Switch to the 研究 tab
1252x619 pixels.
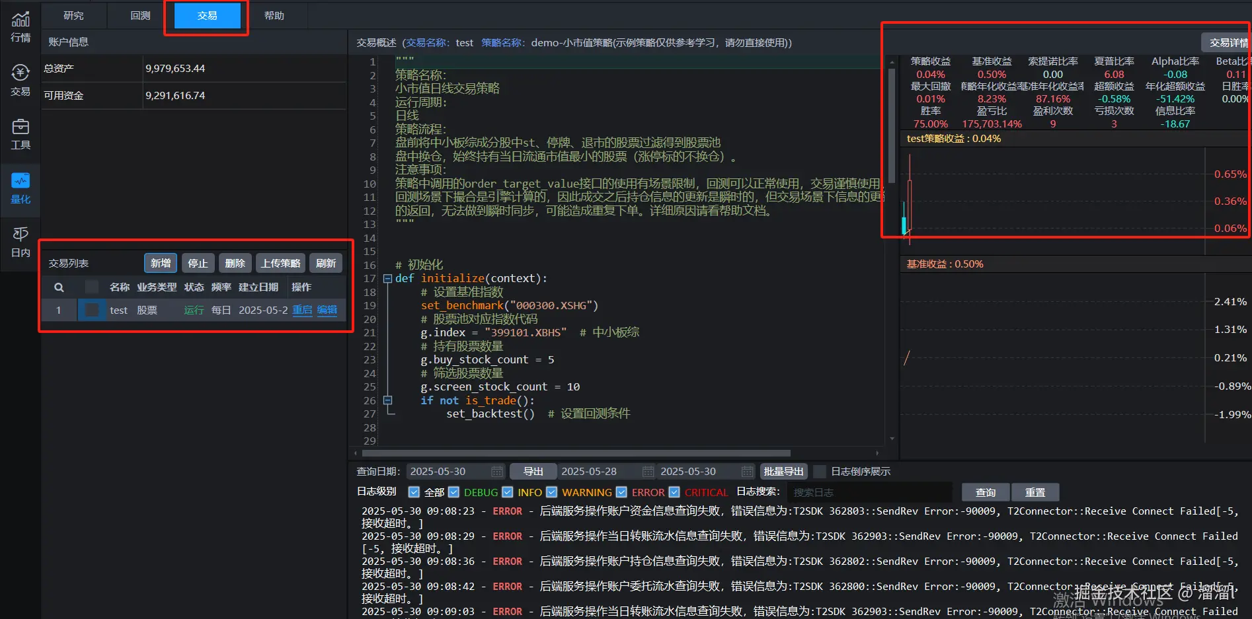click(x=74, y=15)
